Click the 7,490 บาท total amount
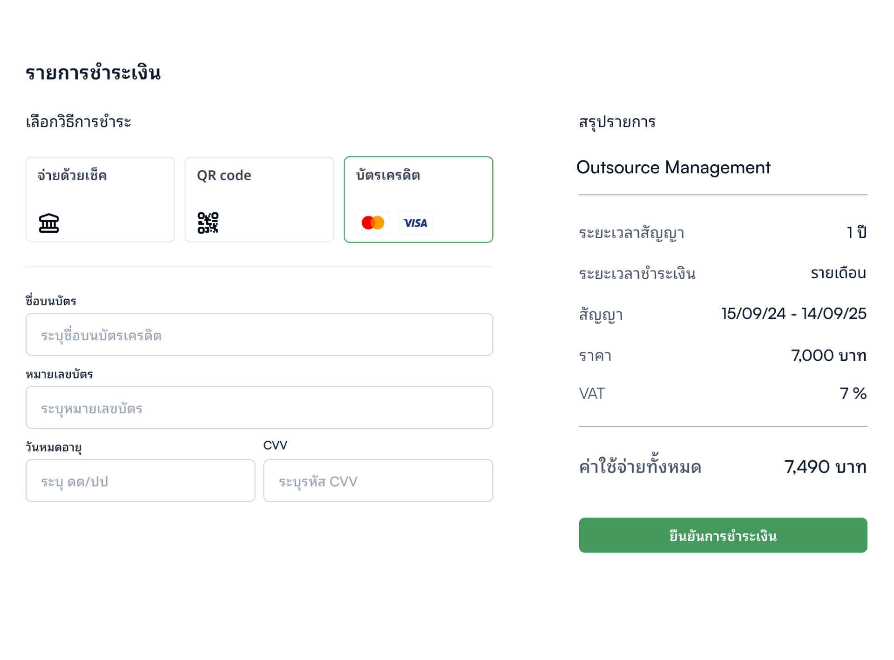This screenshot has width=894, height=660. click(x=825, y=467)
